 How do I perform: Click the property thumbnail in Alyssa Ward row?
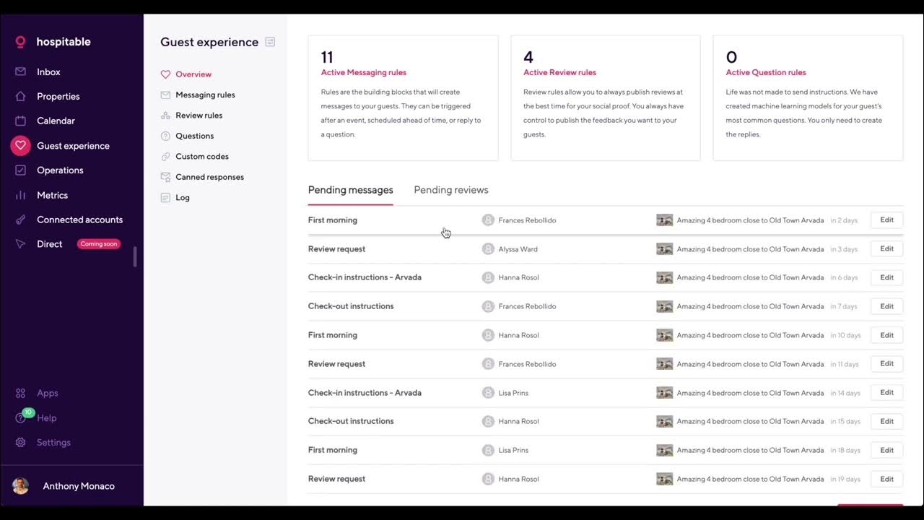tap(664, 249)
